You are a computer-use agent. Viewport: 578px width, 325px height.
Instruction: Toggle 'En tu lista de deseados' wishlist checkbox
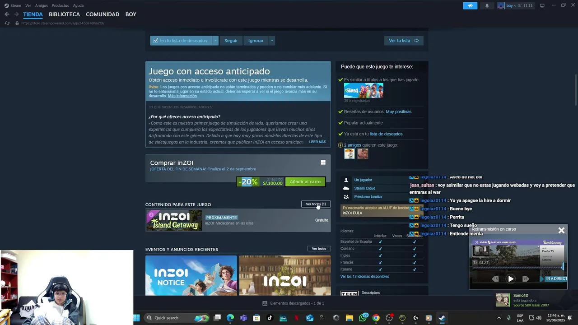155,41
